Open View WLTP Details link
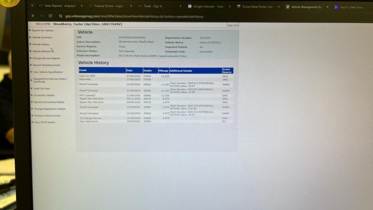This screenshot has width=373, height=210. pyautogui.click(x=45, y=122)
